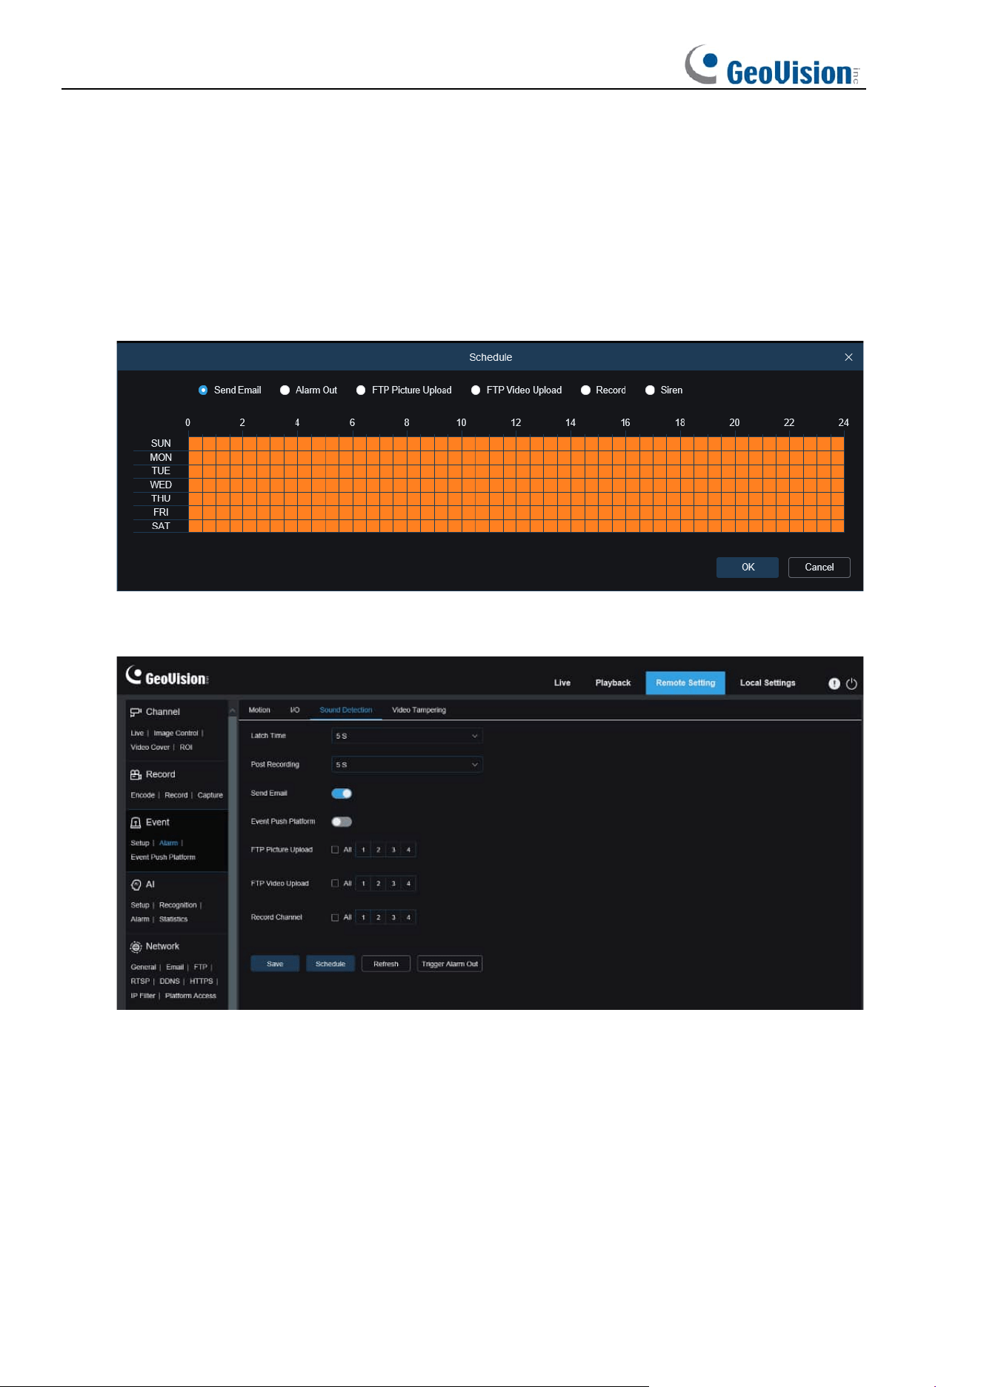Click the info alert icon in header
The height and width of the screenshot is (1387, 981).
coord(834,684)
